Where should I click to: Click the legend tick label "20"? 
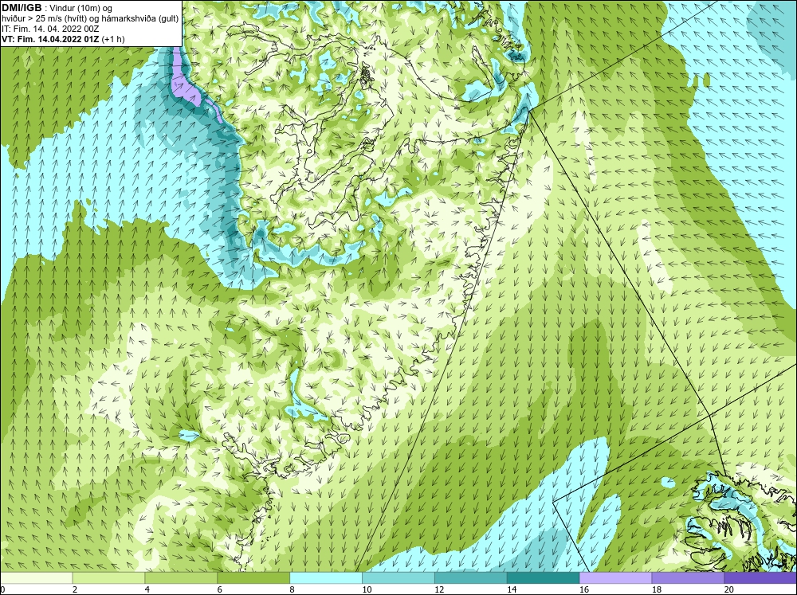(x=729, y=590)
